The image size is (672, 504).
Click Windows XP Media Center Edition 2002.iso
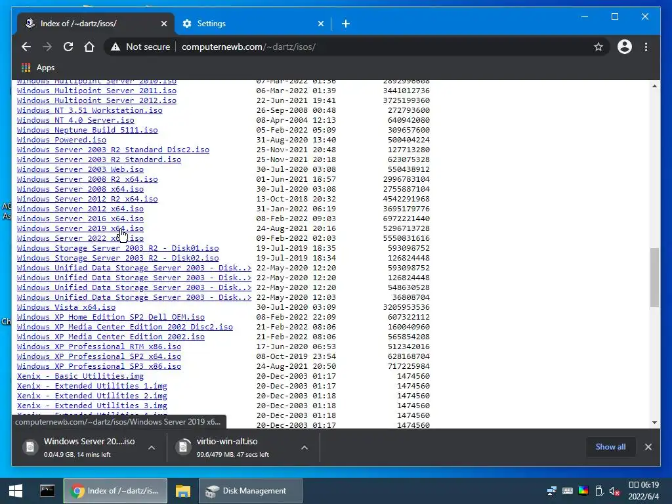(110, 337)
